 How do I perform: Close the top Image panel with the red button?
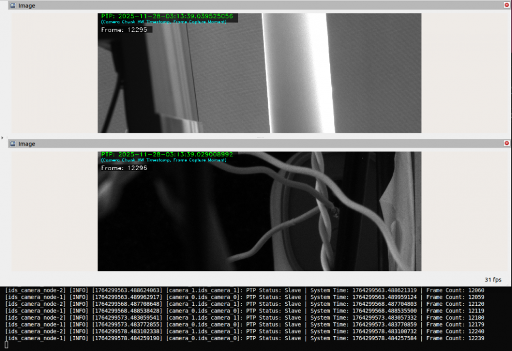(x=506, y=5)
